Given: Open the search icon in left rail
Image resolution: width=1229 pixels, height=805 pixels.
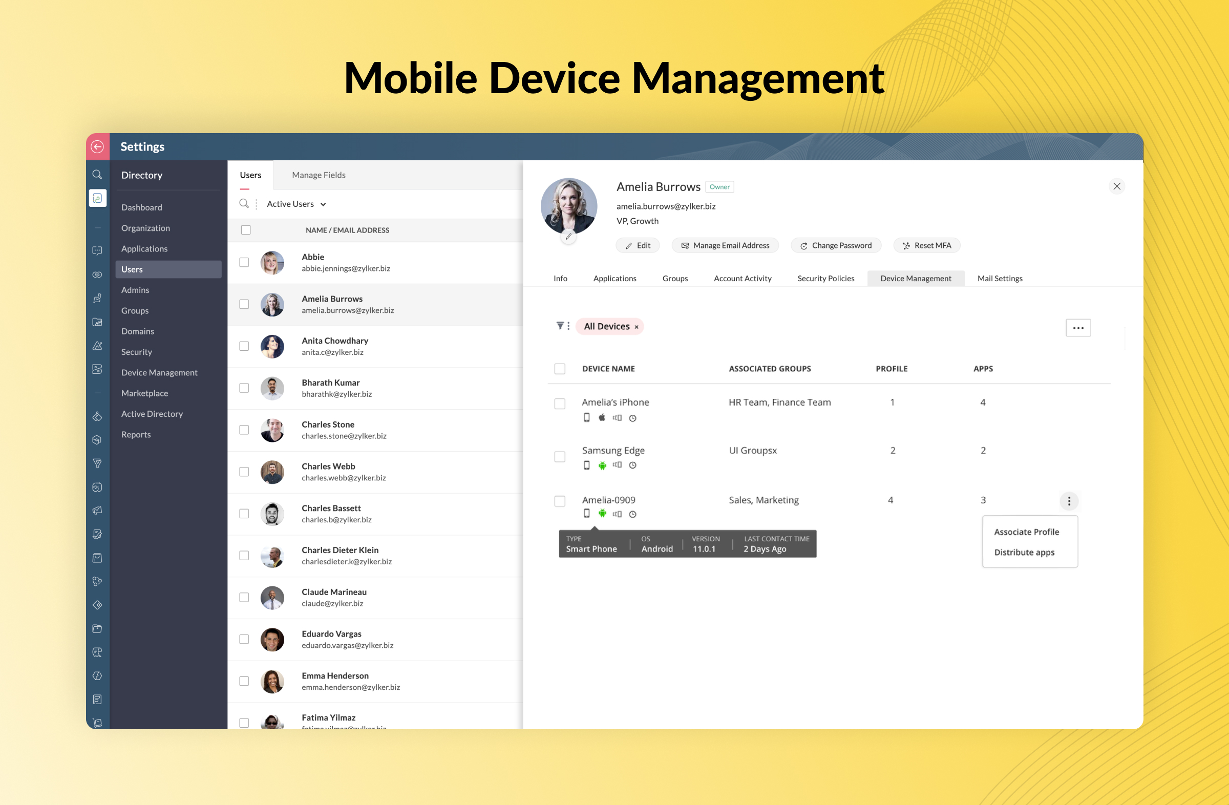Looking at the screenshot, I should (x=97, y=175).
